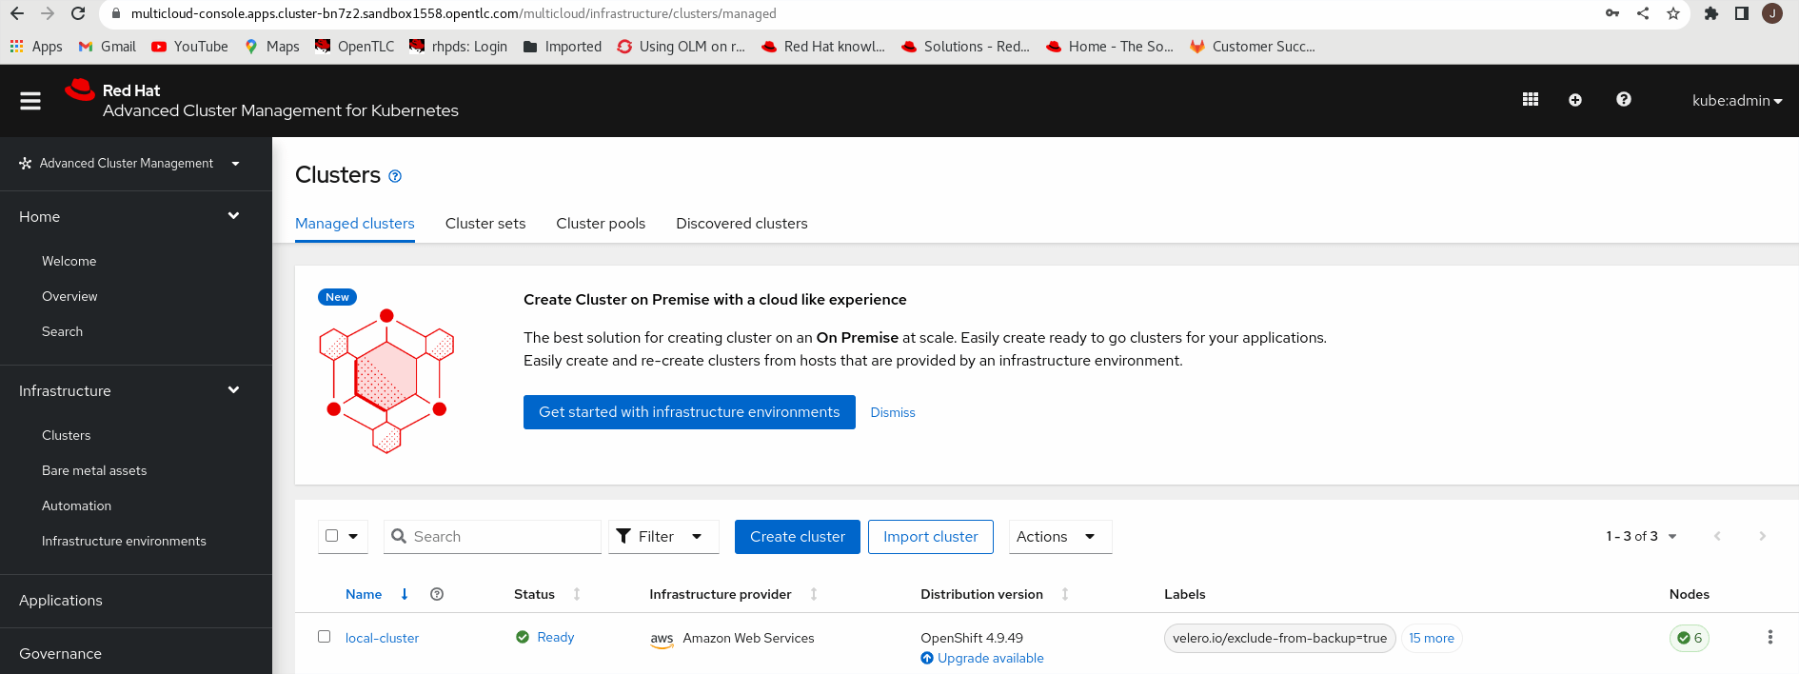Viewport: 1799px width, 674px height.
Task: Click the plus icon in header
Action: point(1575,100)
